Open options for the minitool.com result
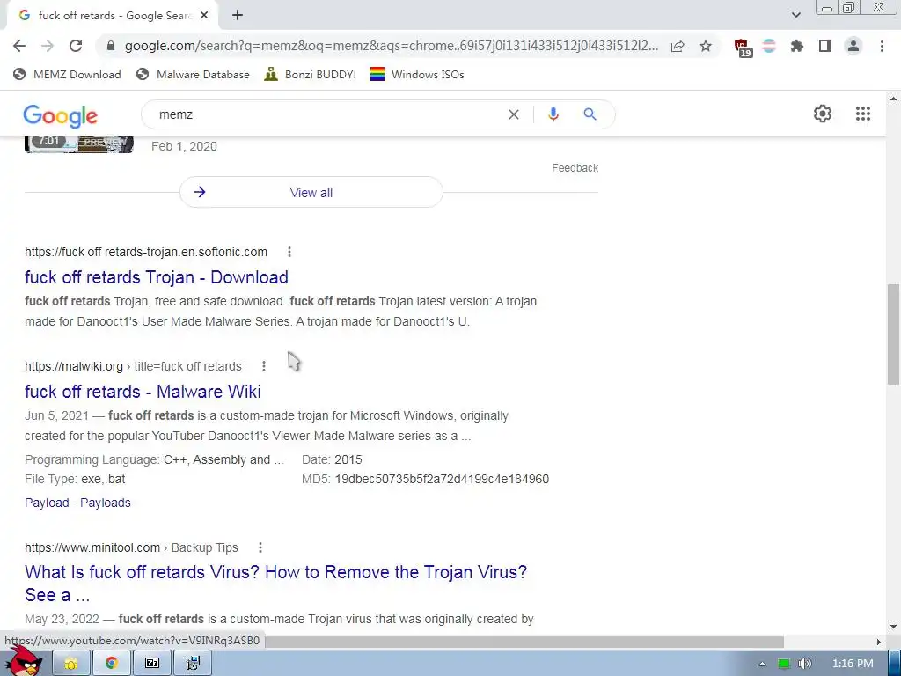Screen dimensions: 901x676 point(260,547)
